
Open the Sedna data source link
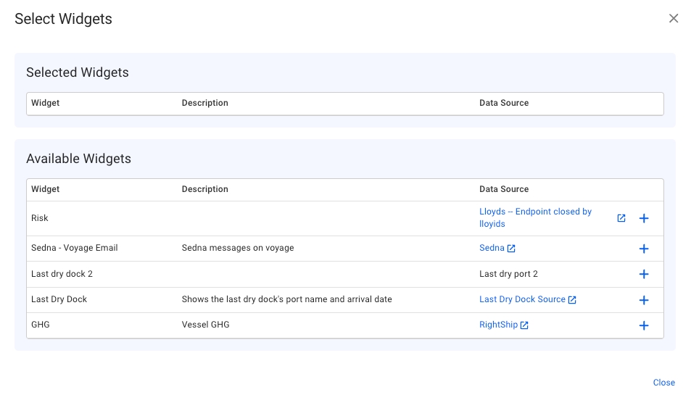492,248
